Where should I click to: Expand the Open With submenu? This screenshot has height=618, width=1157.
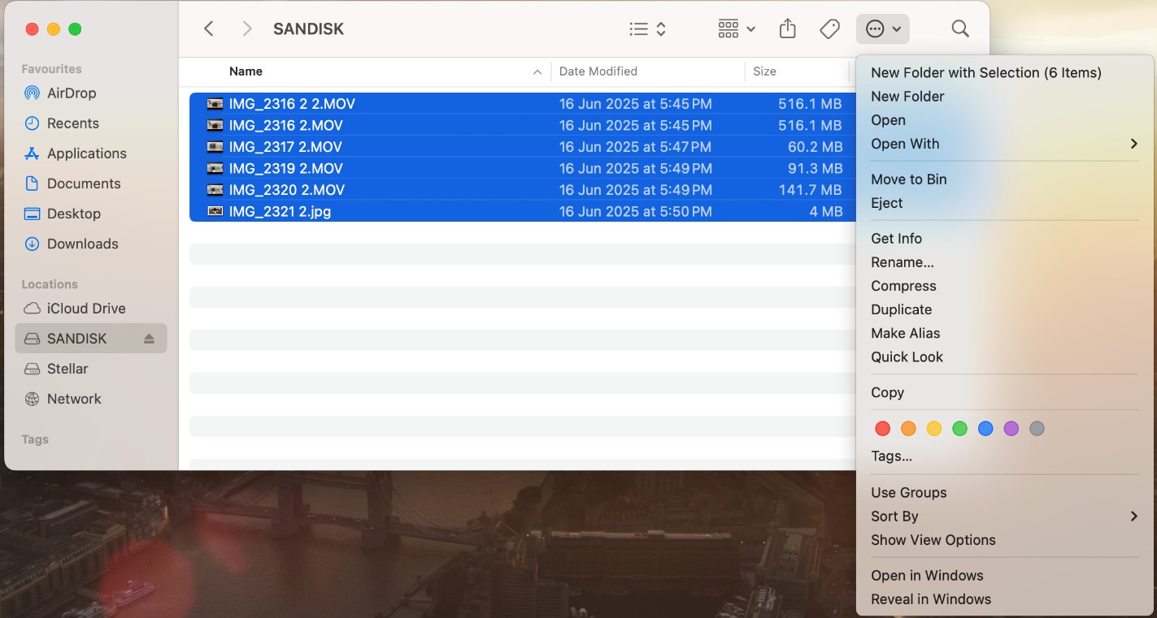point(1133,144)
